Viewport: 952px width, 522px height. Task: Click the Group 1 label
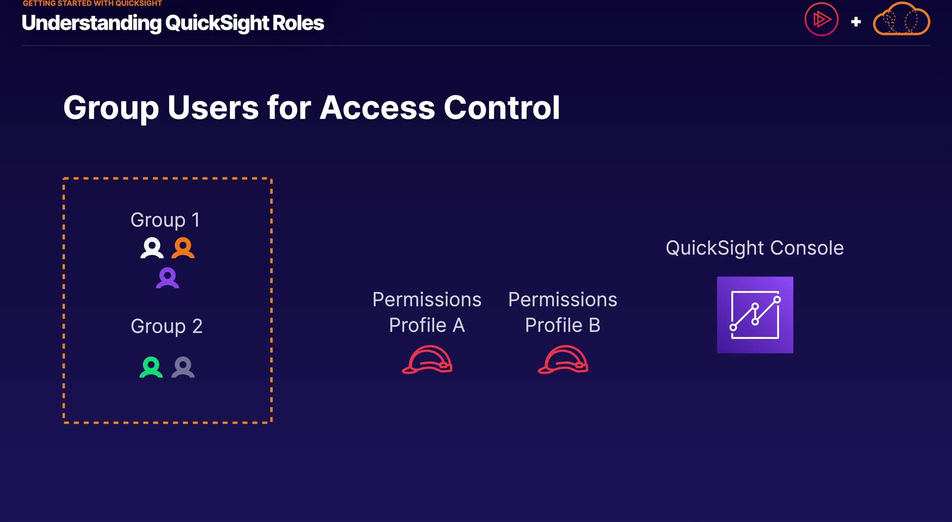click(165, 220)
